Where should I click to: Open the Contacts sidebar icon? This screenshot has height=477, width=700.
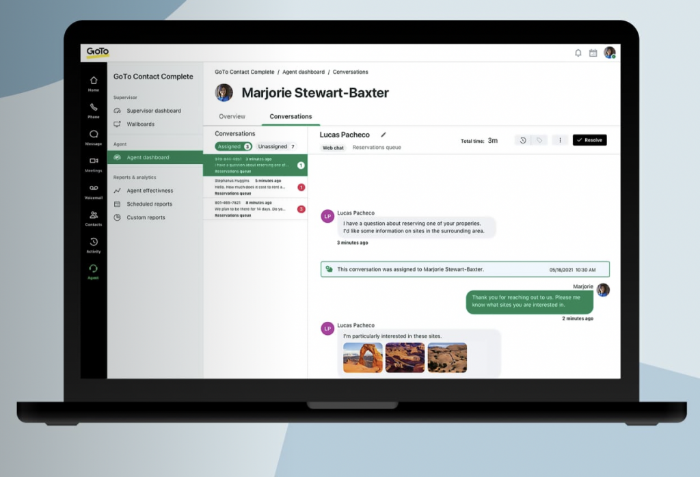(x=94, y=217)
